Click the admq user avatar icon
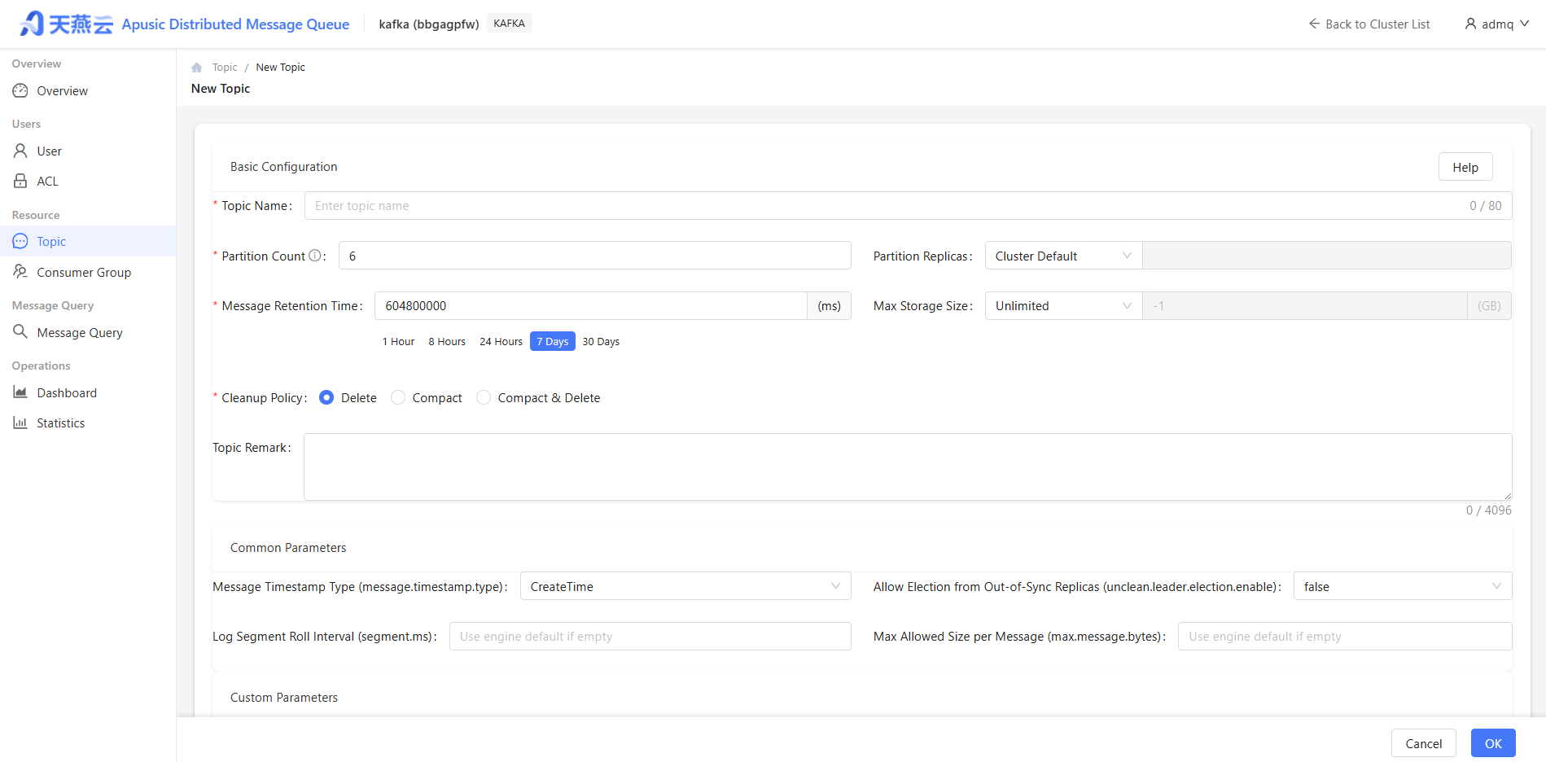 [1470, 24]
